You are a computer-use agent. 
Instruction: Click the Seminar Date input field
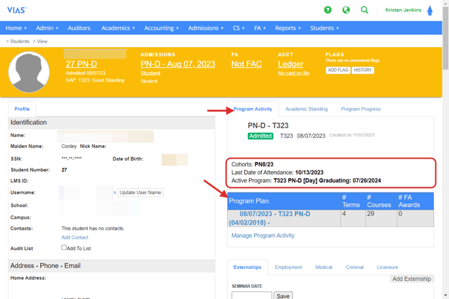251,296
